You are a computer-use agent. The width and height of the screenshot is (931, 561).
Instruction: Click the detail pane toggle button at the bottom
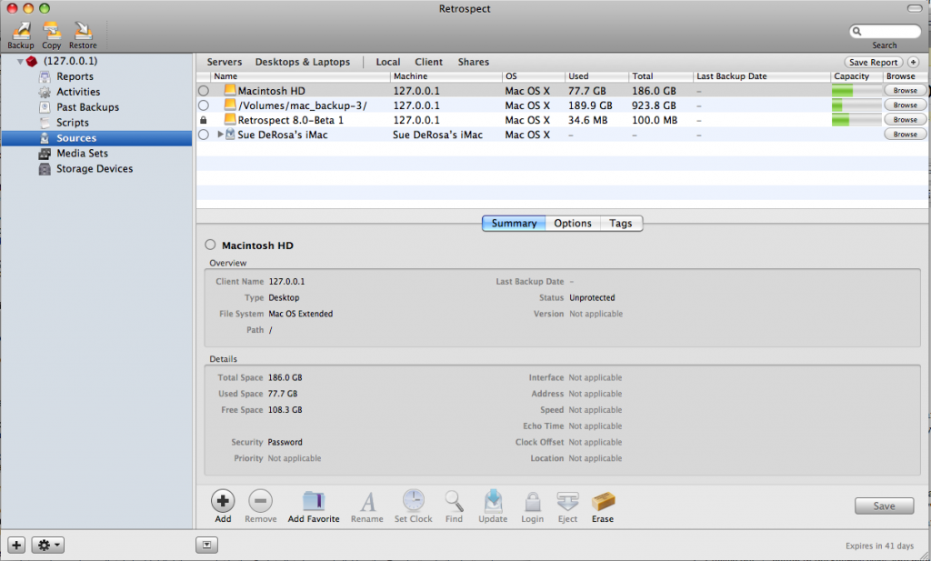click(206, 545)
